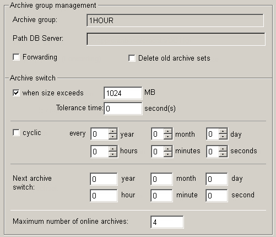276x237 pixels.
Task: Click the Path DB Server field
Action: [x=176, y=39]
